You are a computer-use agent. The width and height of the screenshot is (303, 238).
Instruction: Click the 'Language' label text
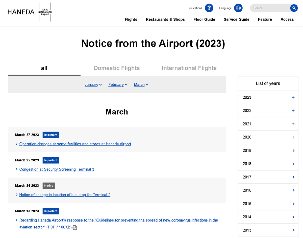(225, 8)
